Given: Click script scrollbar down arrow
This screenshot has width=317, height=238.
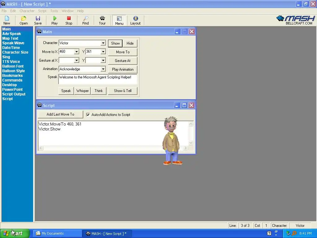Looking at the screenshot, I should (191, 143).
